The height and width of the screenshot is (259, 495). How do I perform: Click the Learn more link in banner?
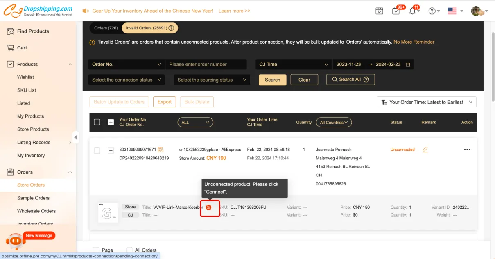[x=234, y=11]
